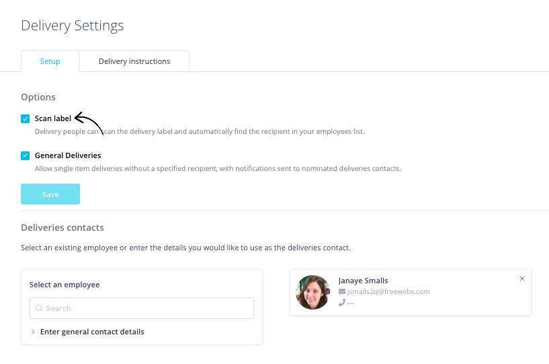Save the delivery options

tap(50, 194)
